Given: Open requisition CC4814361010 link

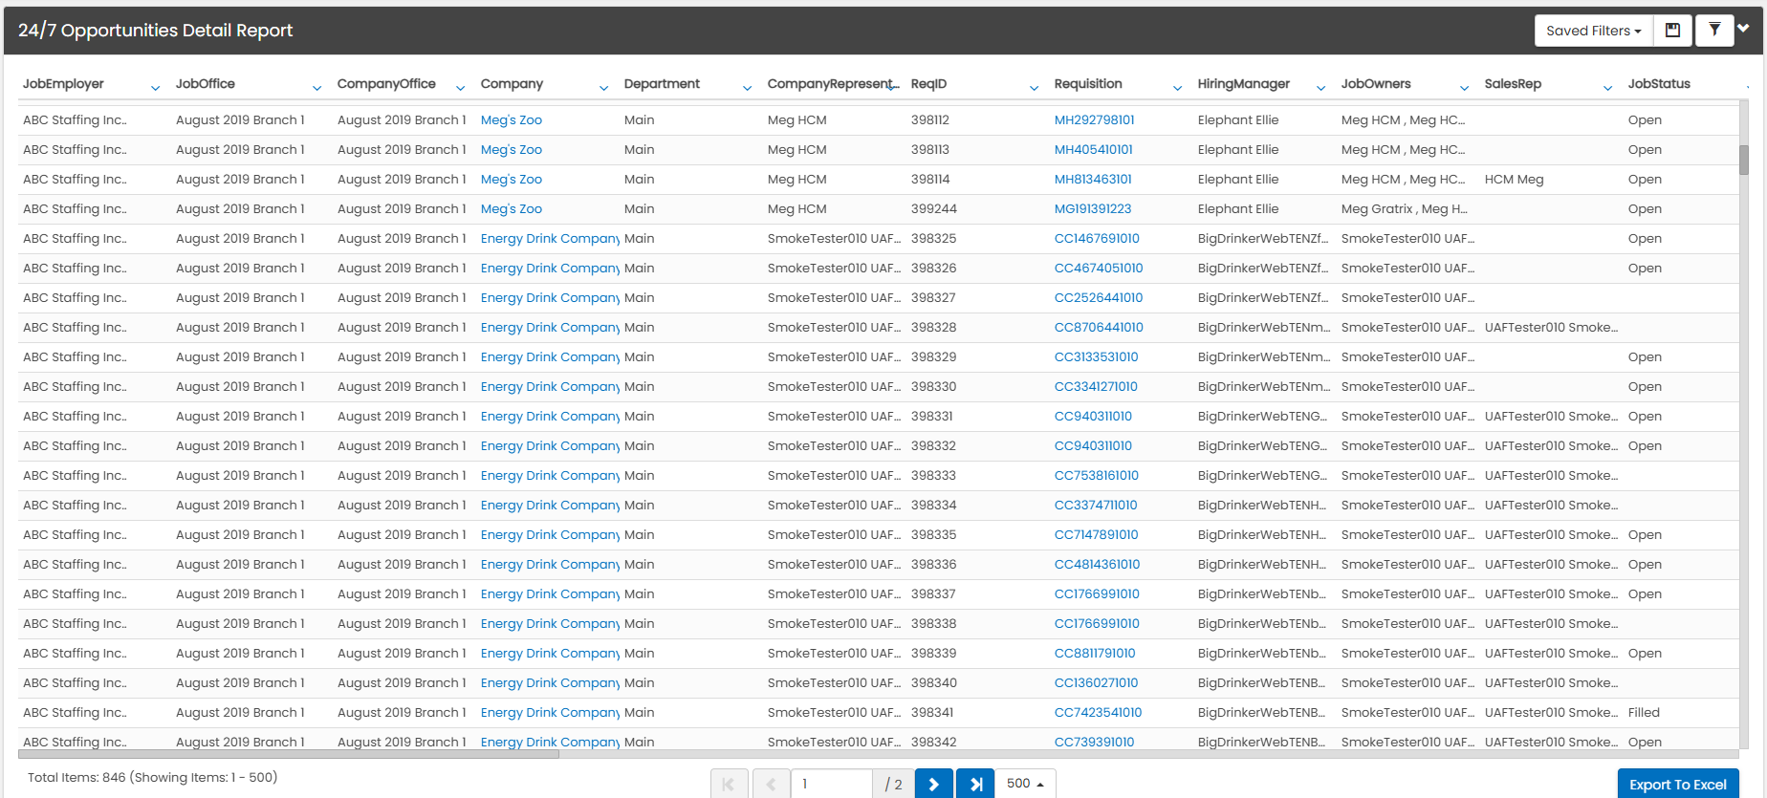Looking at the screenshot, I should [x=1098, y=565].
